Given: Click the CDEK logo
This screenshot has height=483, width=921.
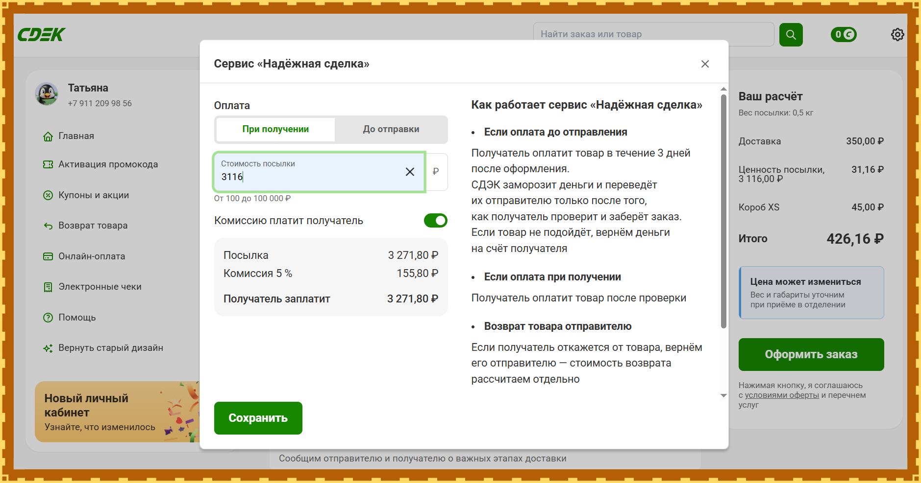Looking at the screenshot, I should click(41, 35).
